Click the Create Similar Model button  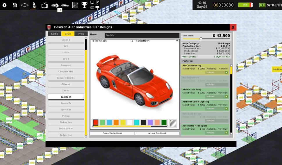(x=112, y=133)
